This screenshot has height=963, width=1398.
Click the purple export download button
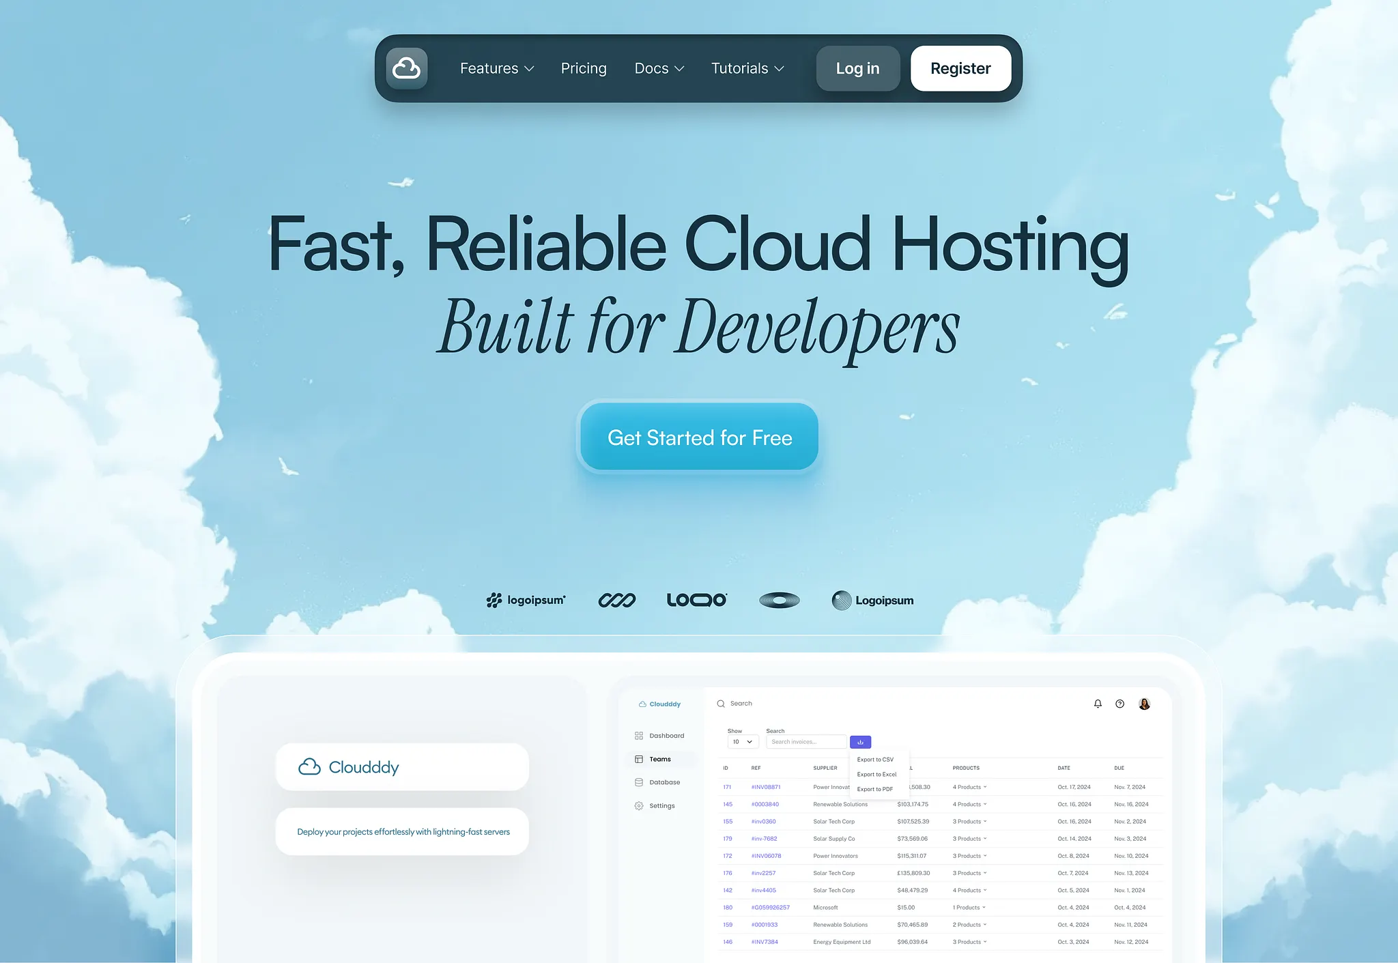(x=860, y=742)
